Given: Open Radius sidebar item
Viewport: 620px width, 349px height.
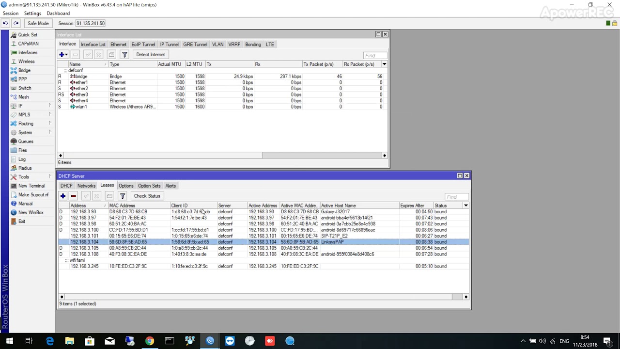Looking at the screenshot, I should (25, 168).
